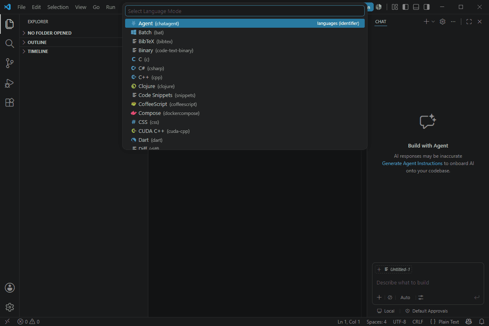Open the new chat dropdown arrow
Viewport: 489px width, 326px height.
433,22
